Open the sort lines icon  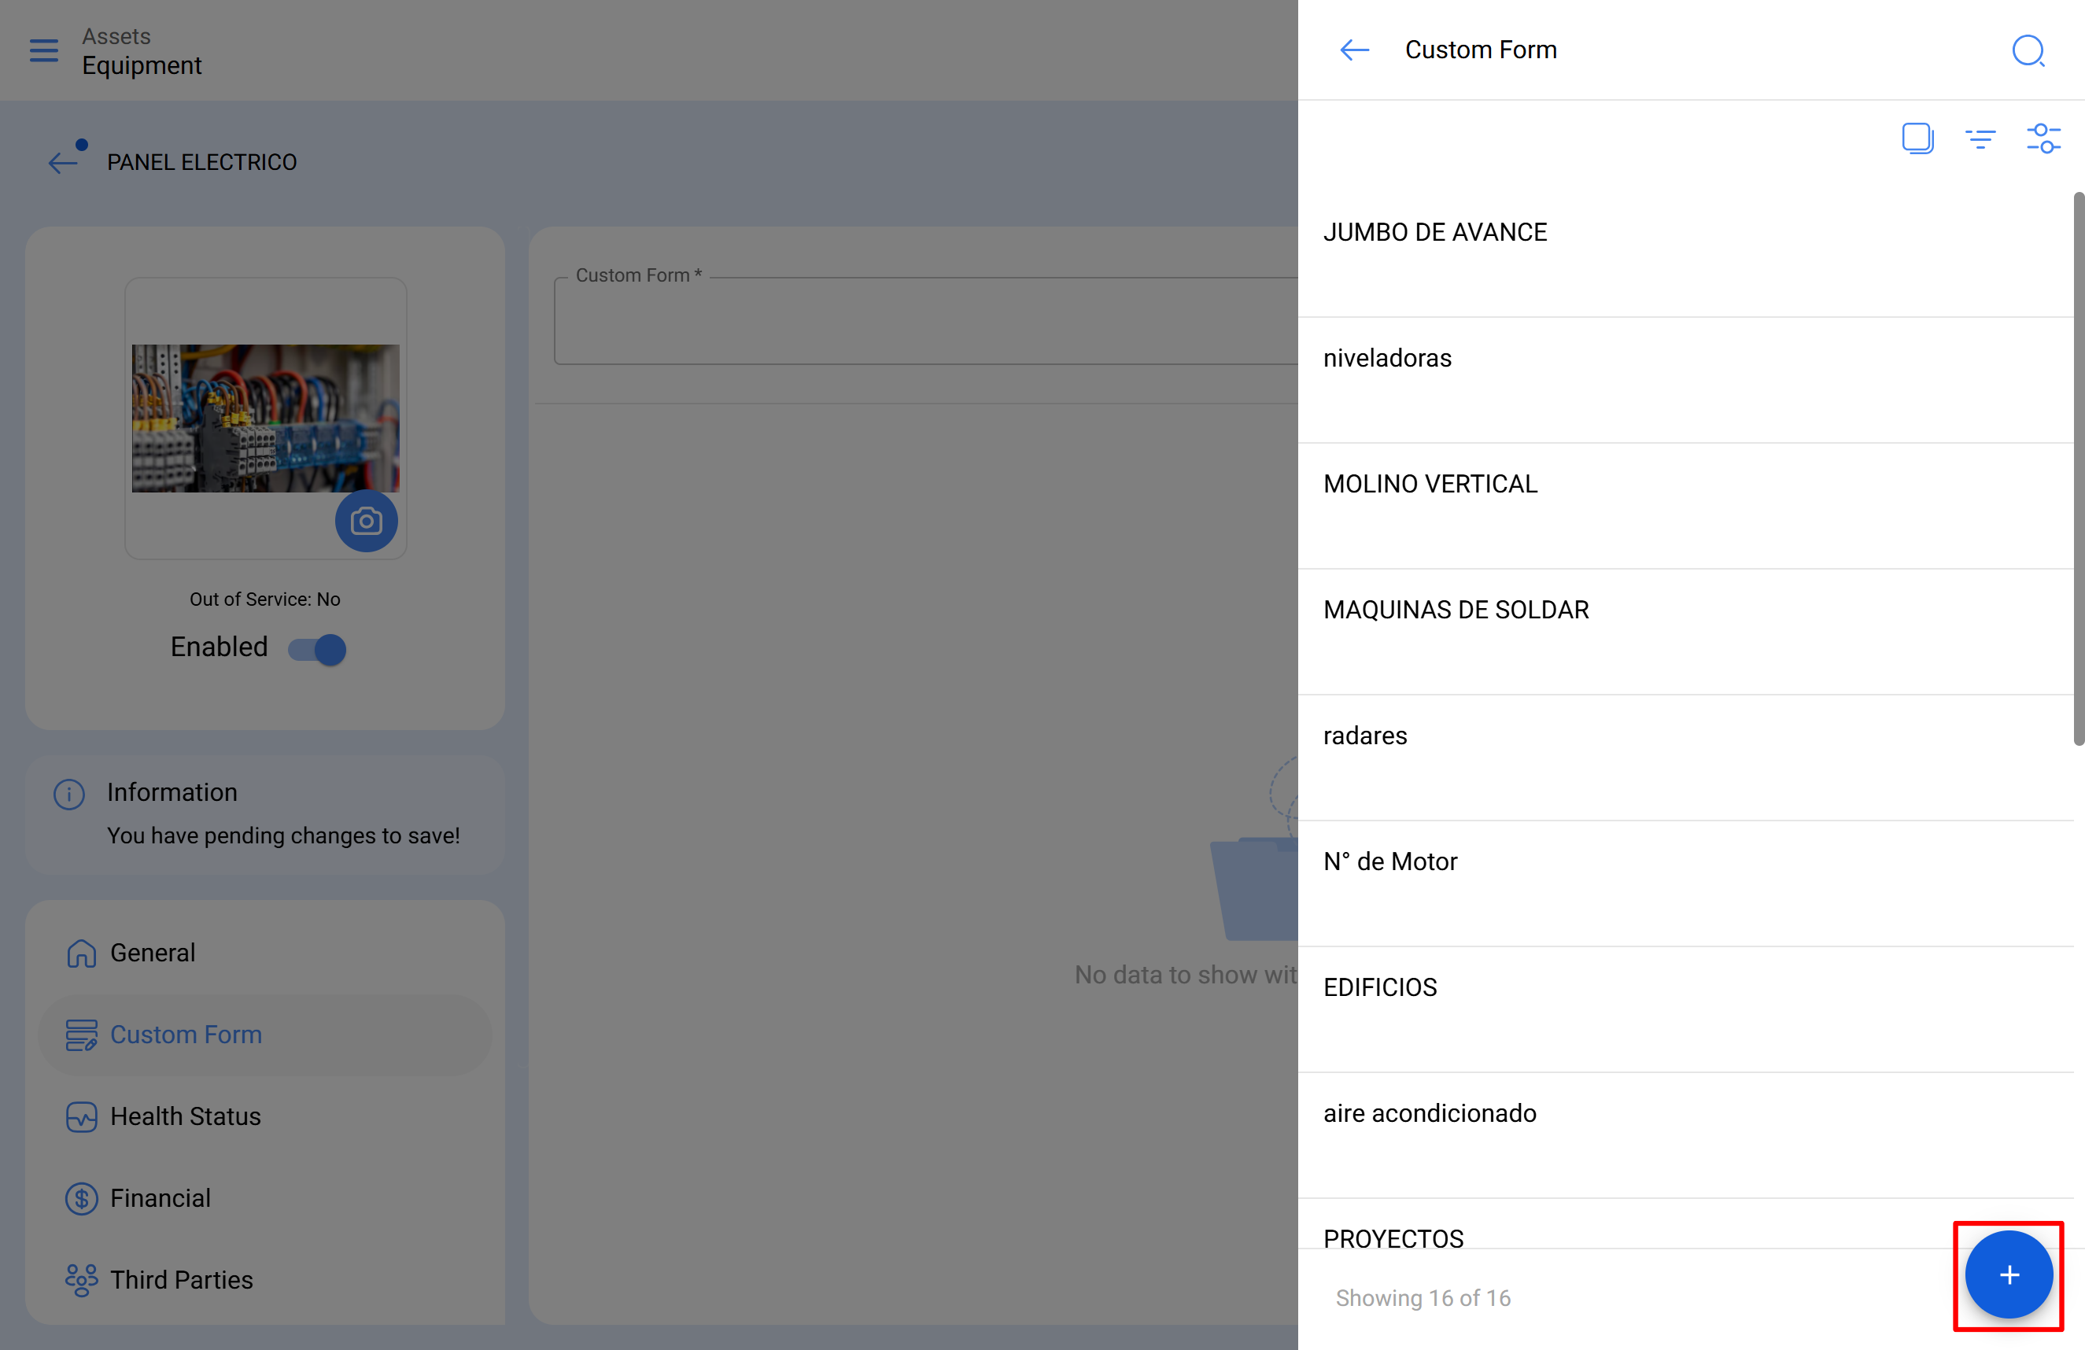pos(1980,138)
